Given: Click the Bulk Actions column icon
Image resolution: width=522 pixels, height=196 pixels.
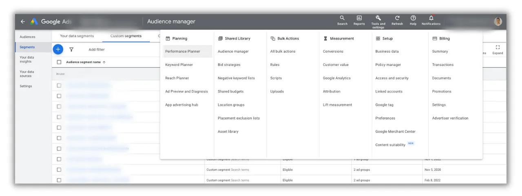Looking at the screenshot, I should 273,38.
